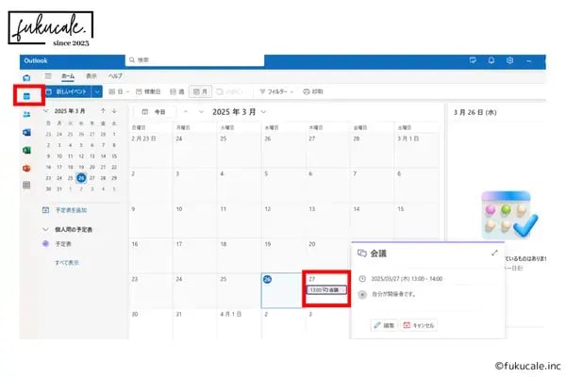Open the Mail icon in sidebar
566x377 pixels.
[x=26, y=77]
